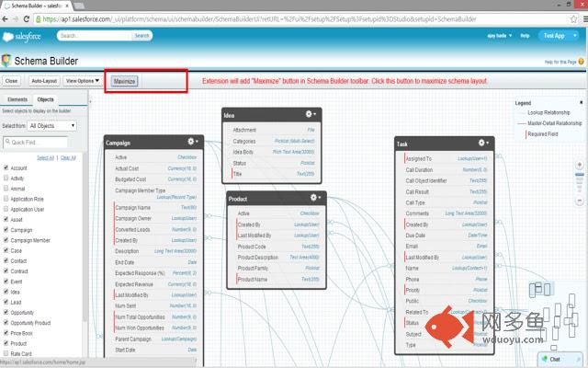The height and width of the screenshot is (368, 588).
Task: Check the Animal checkbox
Action: pos(6,188)
